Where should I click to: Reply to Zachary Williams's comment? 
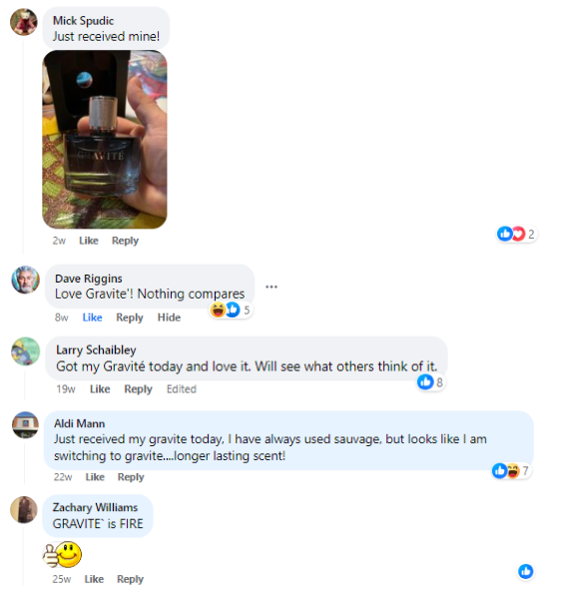(x=130, y=579)
